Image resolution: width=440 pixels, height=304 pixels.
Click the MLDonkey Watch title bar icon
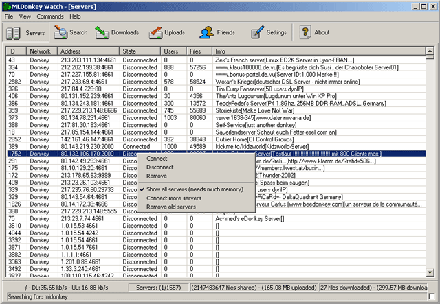click(x=7, y=5)
